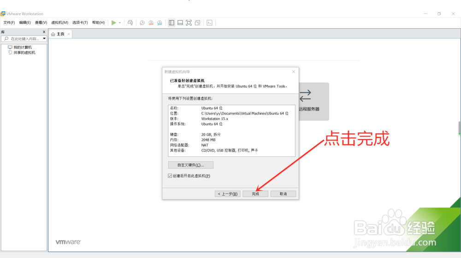Click the VMware Workstation title bar logo
461x258 pixels.
pos(3,14)
